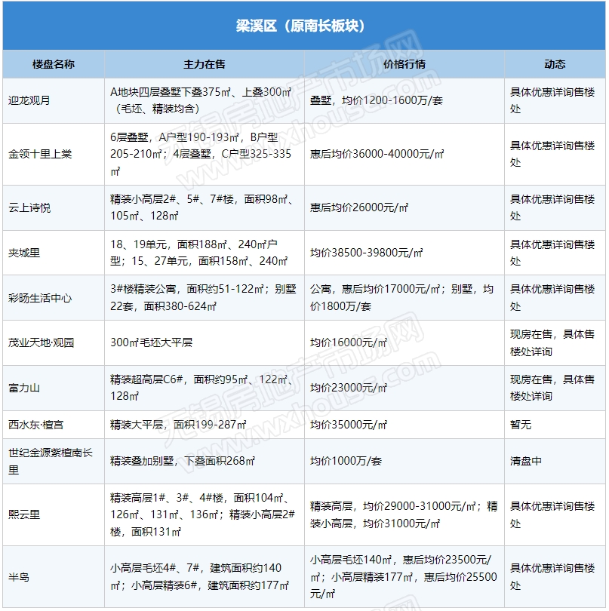Select the cell starting with 3#楼精装公寓
609x611 pixels.
coord(203,298)
